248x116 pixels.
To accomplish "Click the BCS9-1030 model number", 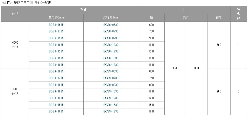I will [x=111, y=91].
